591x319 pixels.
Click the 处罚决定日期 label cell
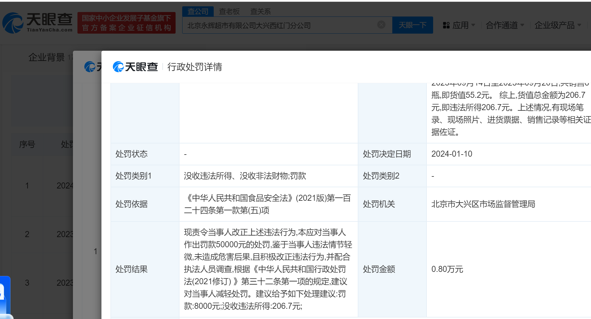[392, 154]
